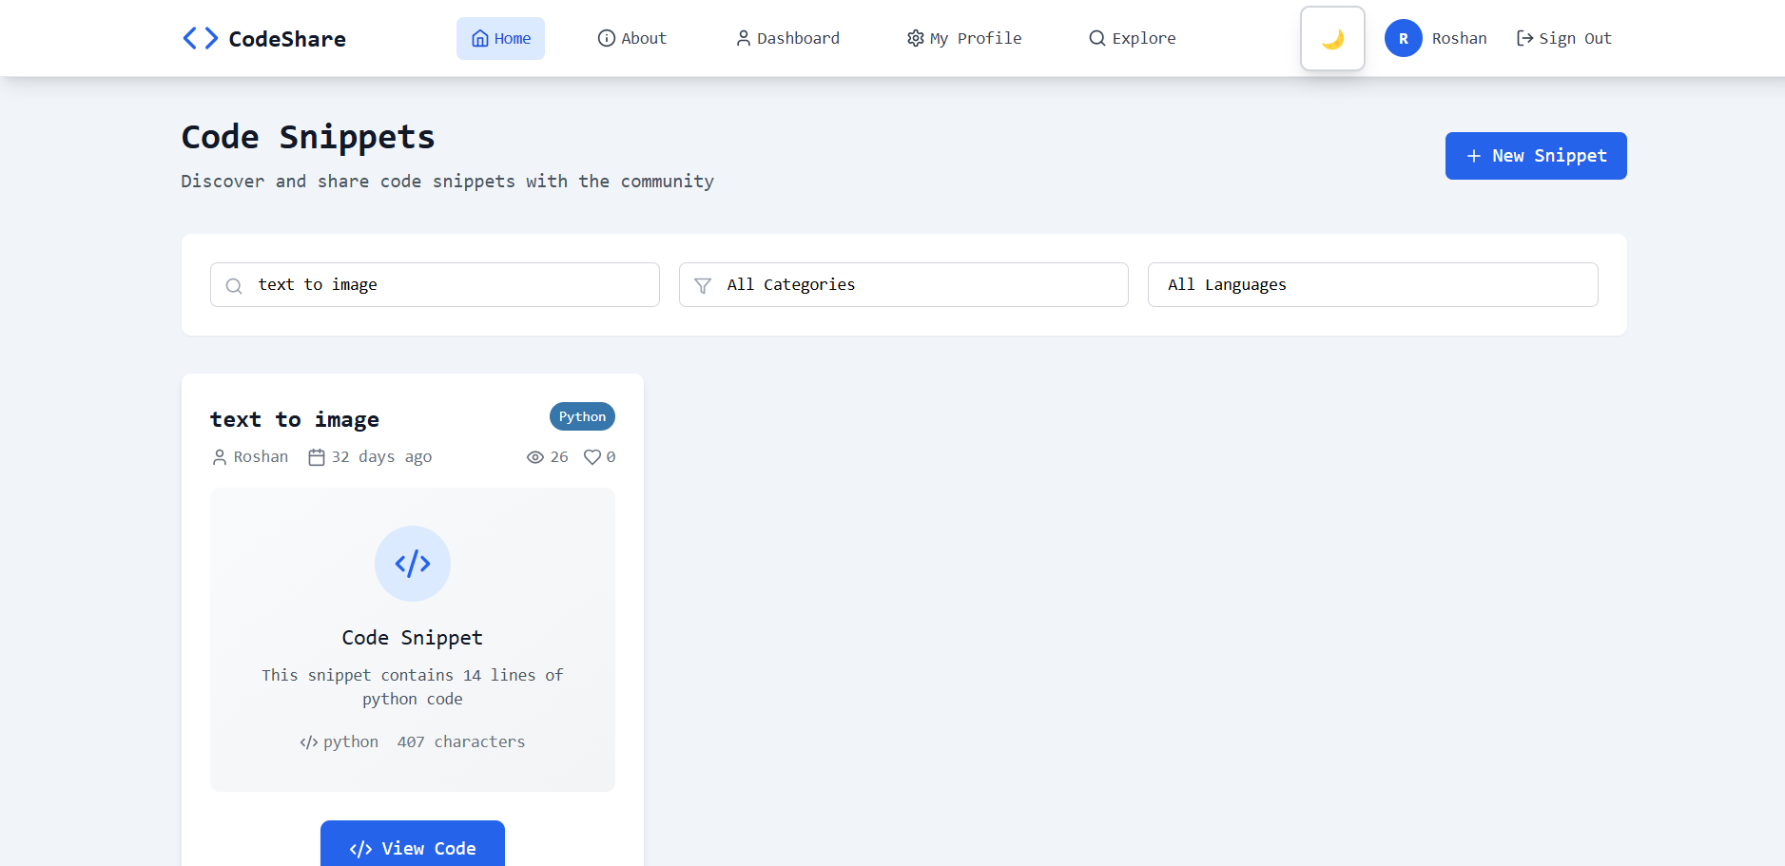Screen dimensions: 1785x866
Task: Click the About info icon
Action: tap(606, 38)
